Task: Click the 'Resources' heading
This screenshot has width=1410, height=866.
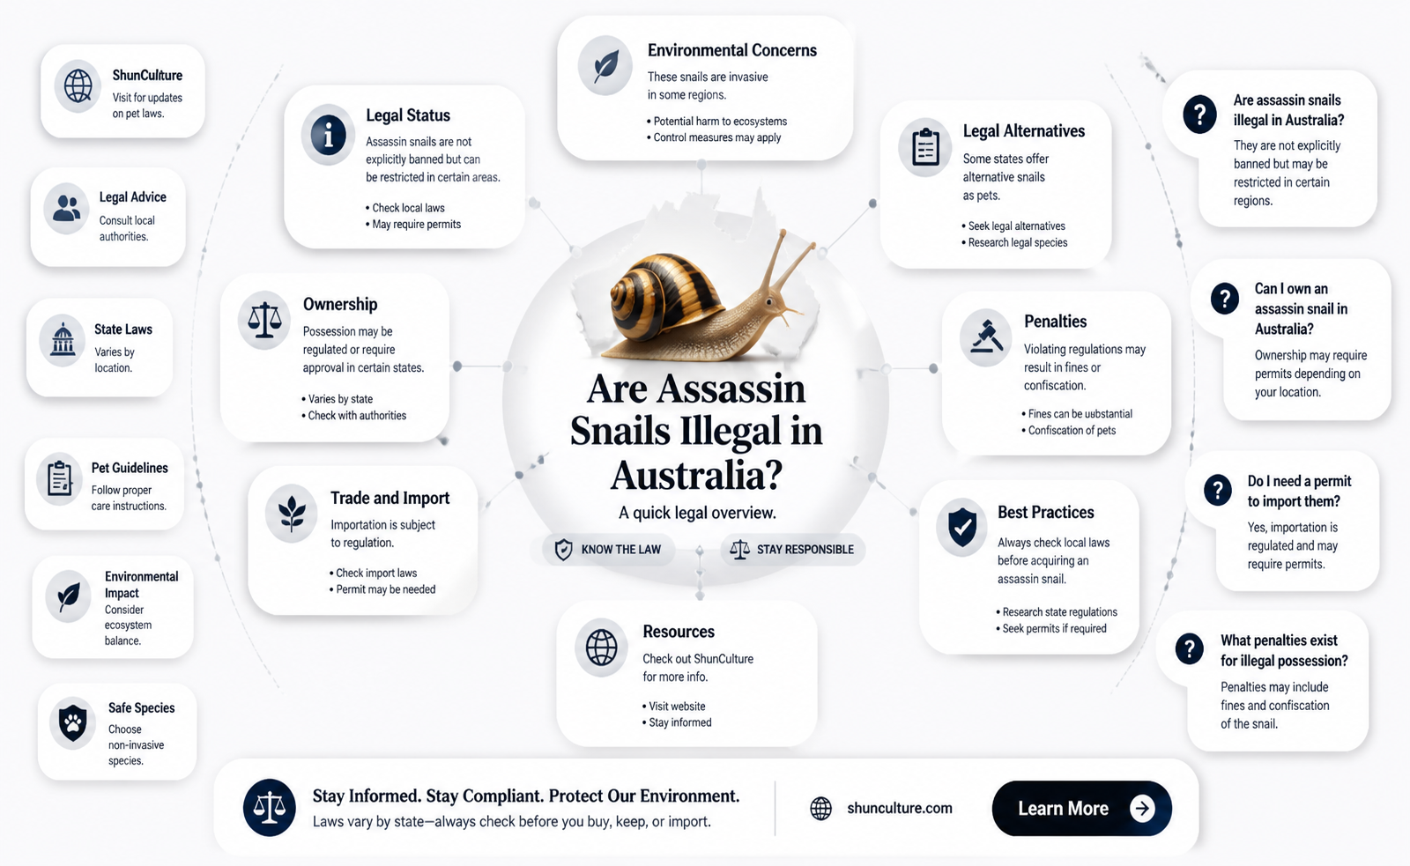Action: tap(679, 632)
